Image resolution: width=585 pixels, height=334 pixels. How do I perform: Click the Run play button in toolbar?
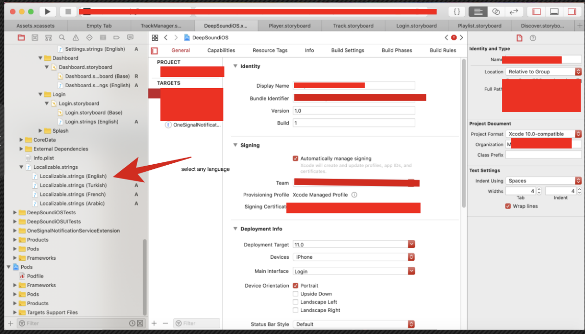(47, 12)
